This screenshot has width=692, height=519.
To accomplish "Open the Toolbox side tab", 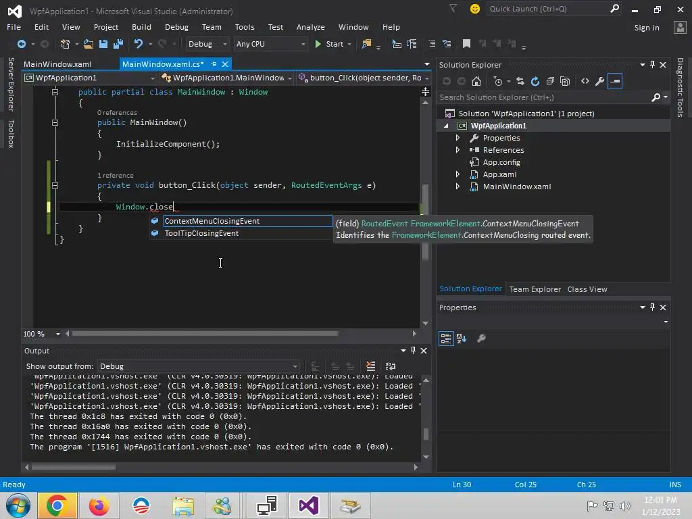I will click(11, 134).
